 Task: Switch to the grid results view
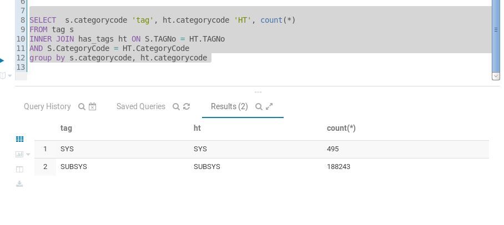tap(20, 139)
